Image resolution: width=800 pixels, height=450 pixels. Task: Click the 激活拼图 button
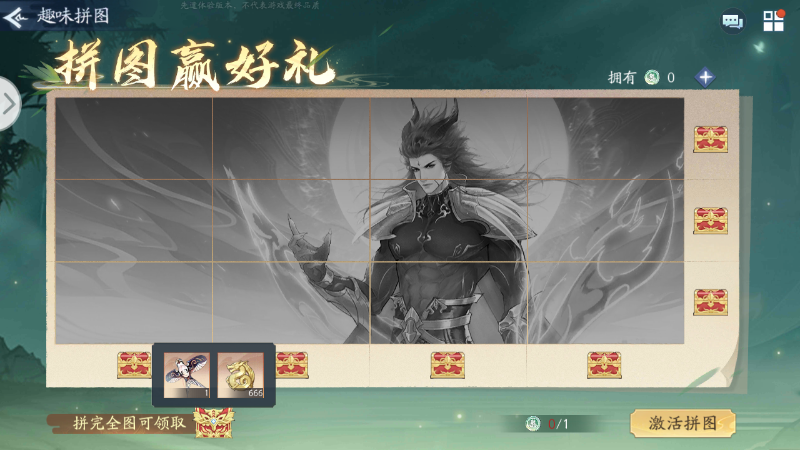click(682, 423)
